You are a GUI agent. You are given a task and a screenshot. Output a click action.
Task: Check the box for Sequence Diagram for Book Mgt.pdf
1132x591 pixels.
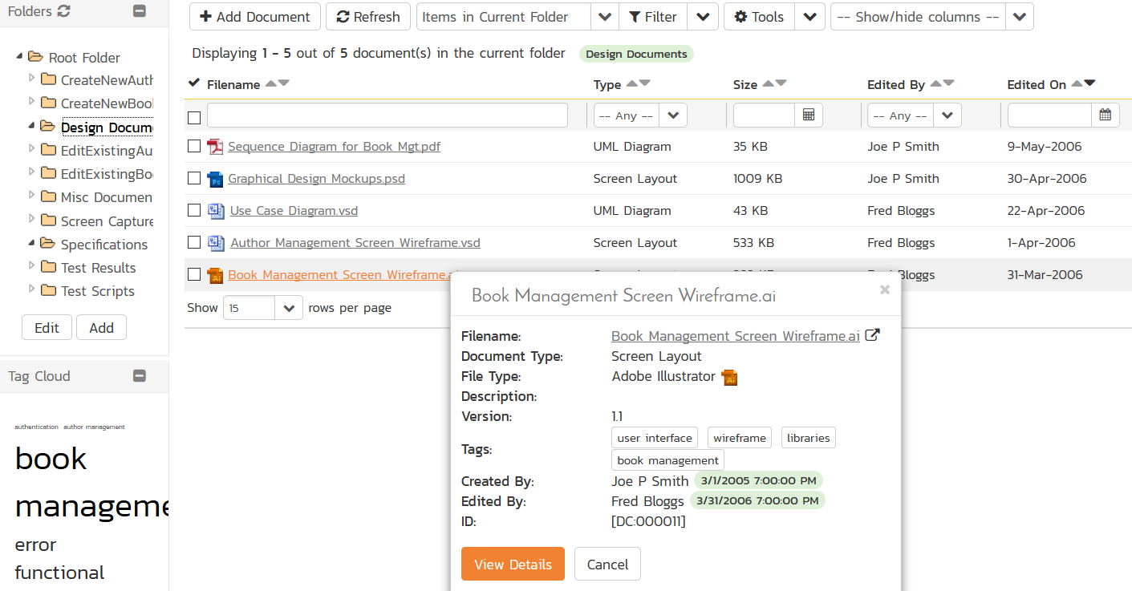194,147
